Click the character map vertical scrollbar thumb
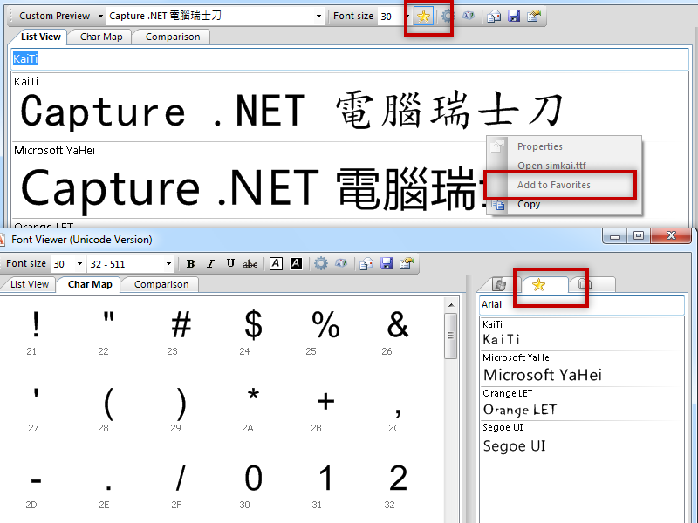 pyautogui.click(x=451, y=336)
